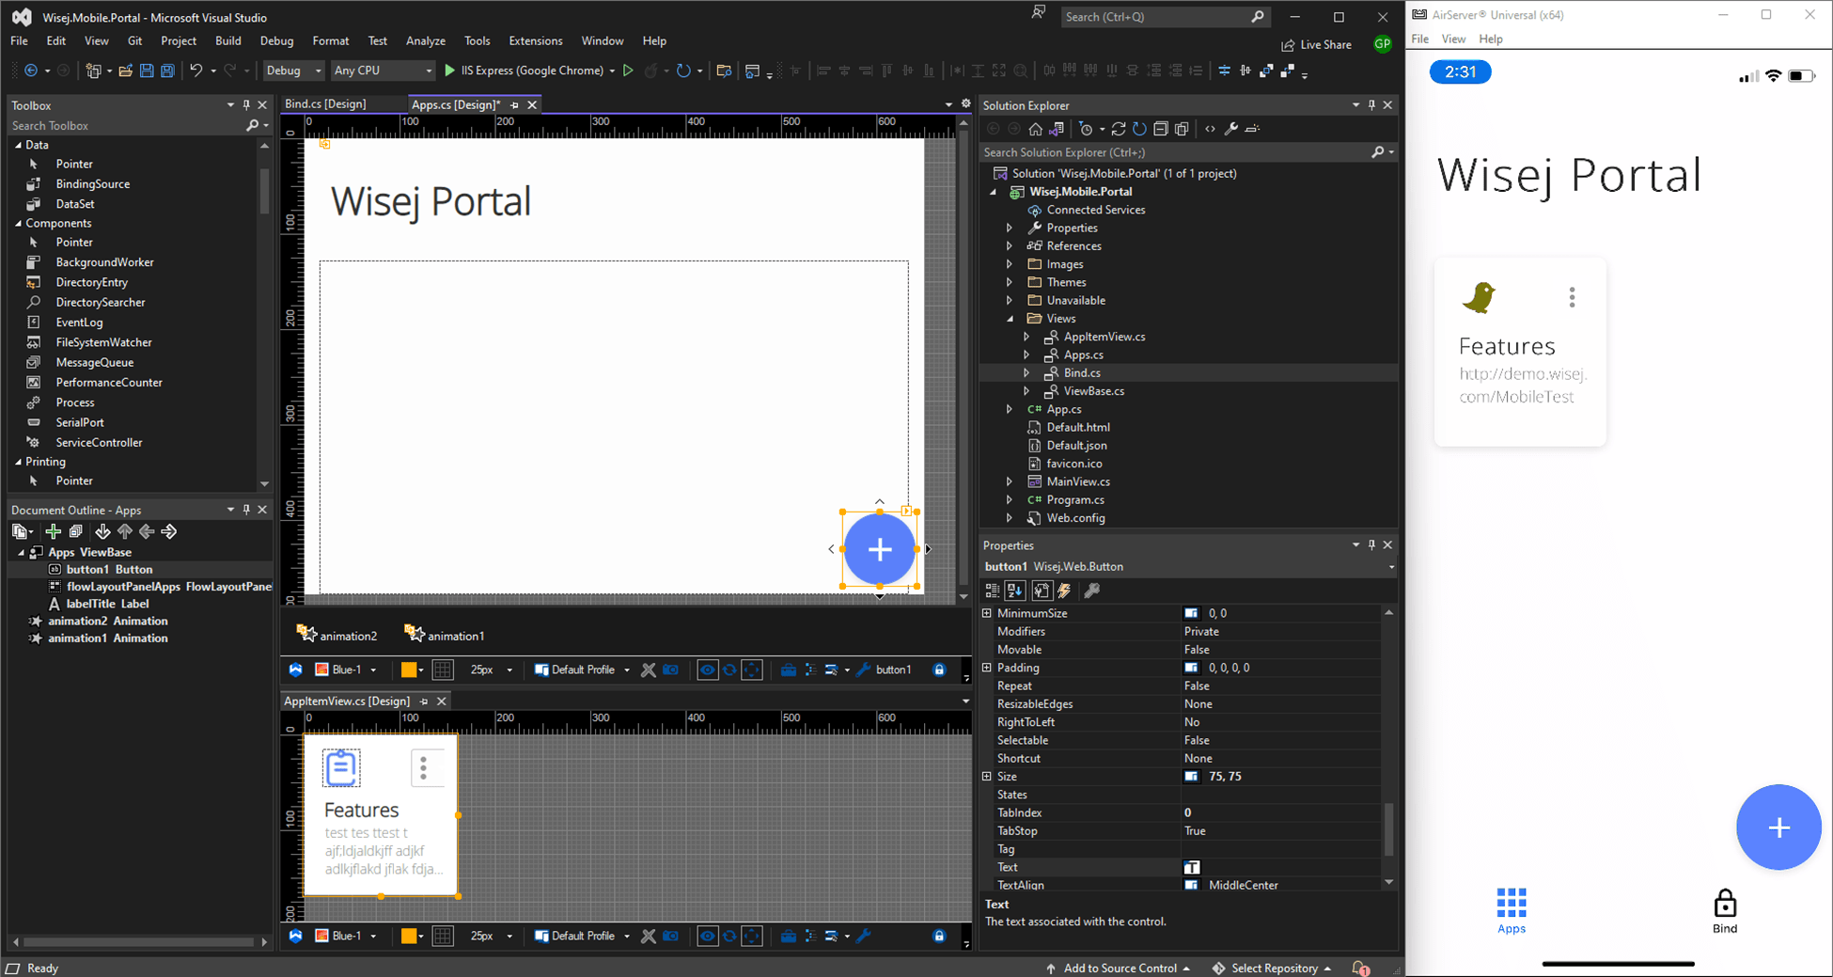The image size is (1833, 977).
Task: Toggle the lock icon next to button1 label
Action: coord(938,670)
